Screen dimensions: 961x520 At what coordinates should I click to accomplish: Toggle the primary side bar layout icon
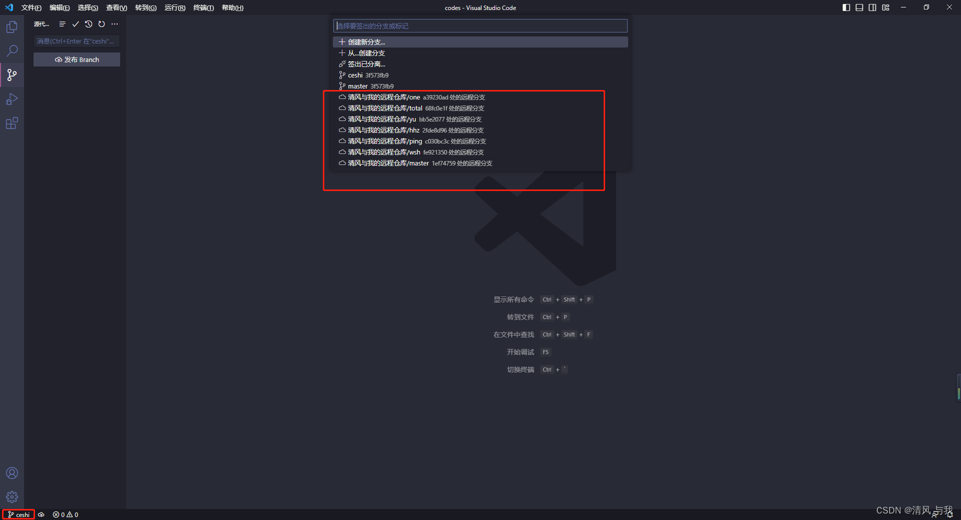(x=846, y=7)
